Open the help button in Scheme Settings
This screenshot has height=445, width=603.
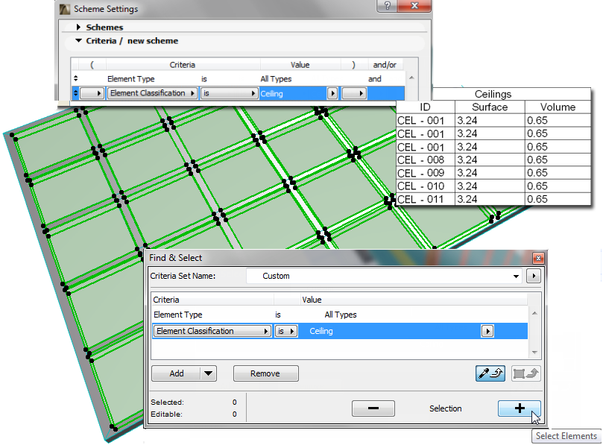pos(388,6)
